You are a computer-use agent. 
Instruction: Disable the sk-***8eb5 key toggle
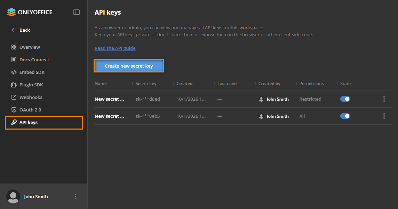pyautogui.click(x=345, y=116)
